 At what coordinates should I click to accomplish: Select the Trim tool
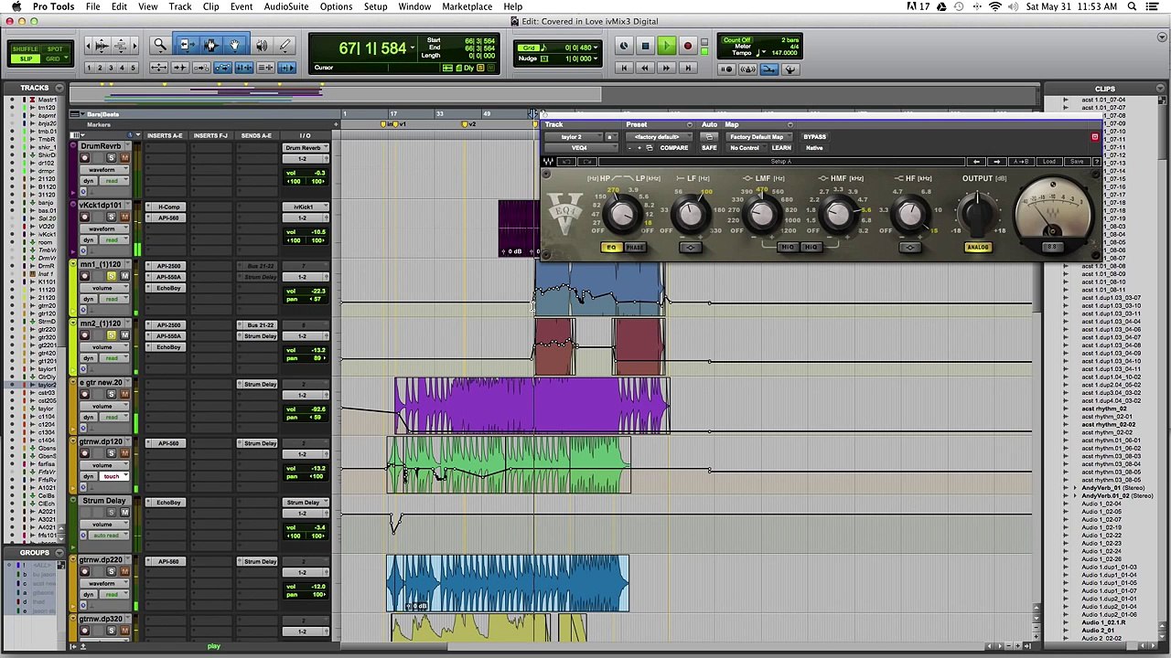click(186, 45)
